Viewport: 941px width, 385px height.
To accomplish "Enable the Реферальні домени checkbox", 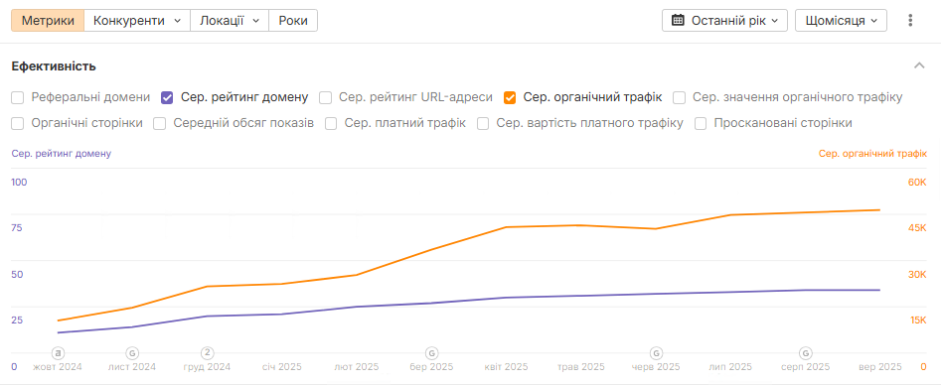I will (x=18, y=97).
